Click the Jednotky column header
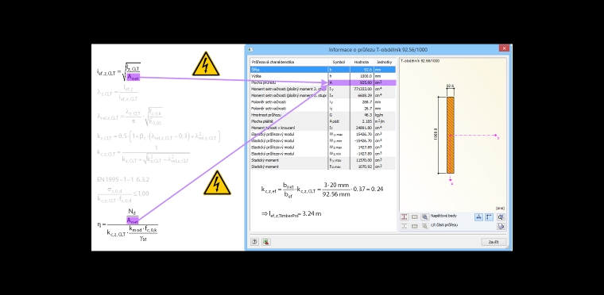604x295 pixels. coord(385,62)
